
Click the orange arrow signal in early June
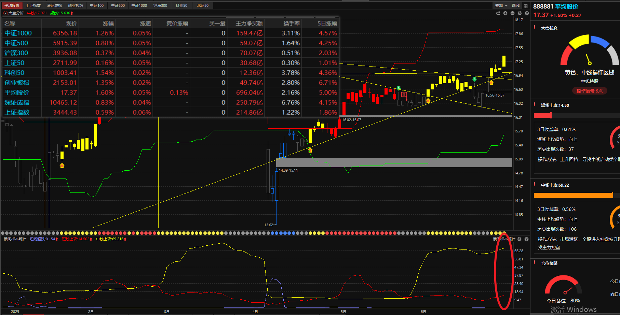pyautogui.click(x=428, y=101)
